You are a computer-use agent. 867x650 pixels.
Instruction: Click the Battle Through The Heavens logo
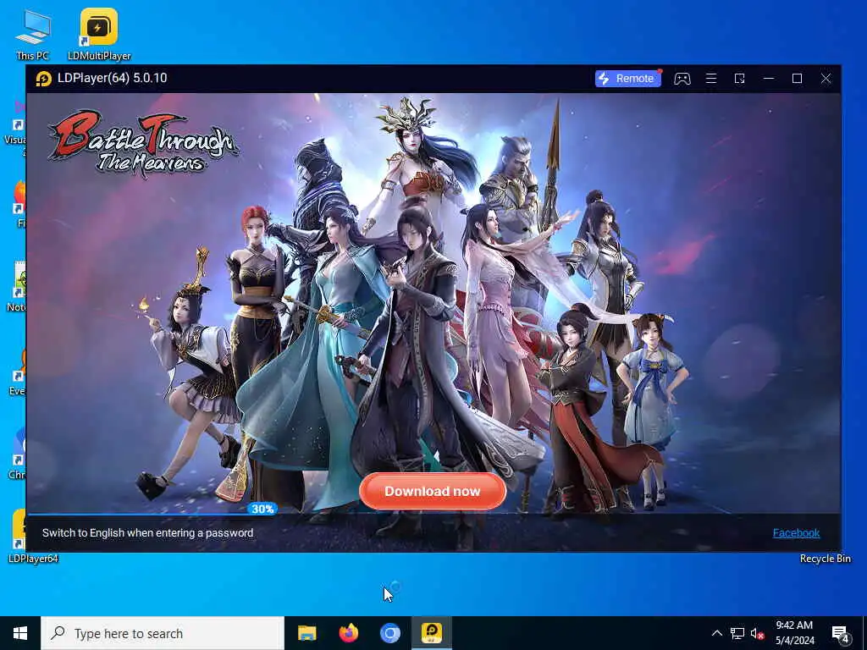(x=144, y=142)
